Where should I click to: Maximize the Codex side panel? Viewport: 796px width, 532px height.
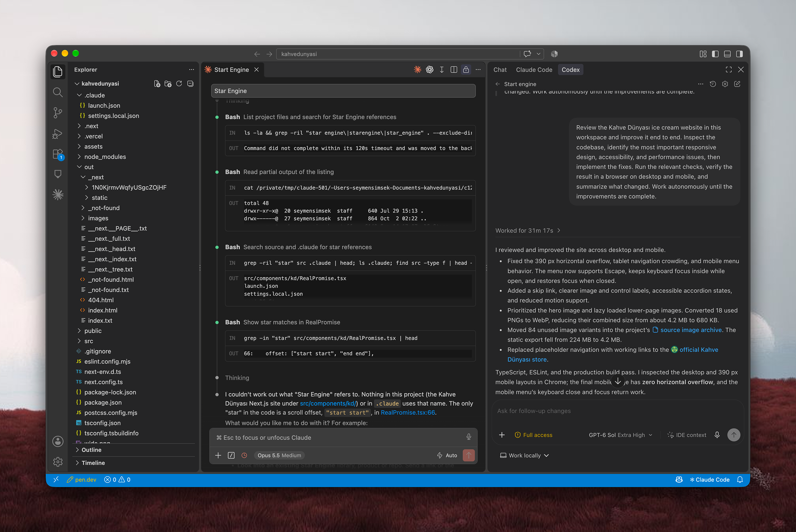pos(729,69)
